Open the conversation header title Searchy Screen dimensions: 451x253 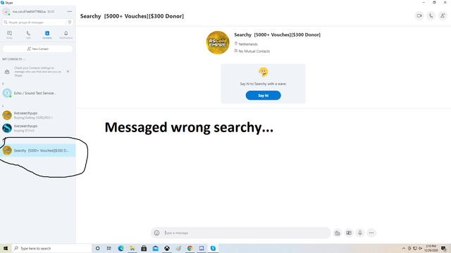click(x=132, y=16)
